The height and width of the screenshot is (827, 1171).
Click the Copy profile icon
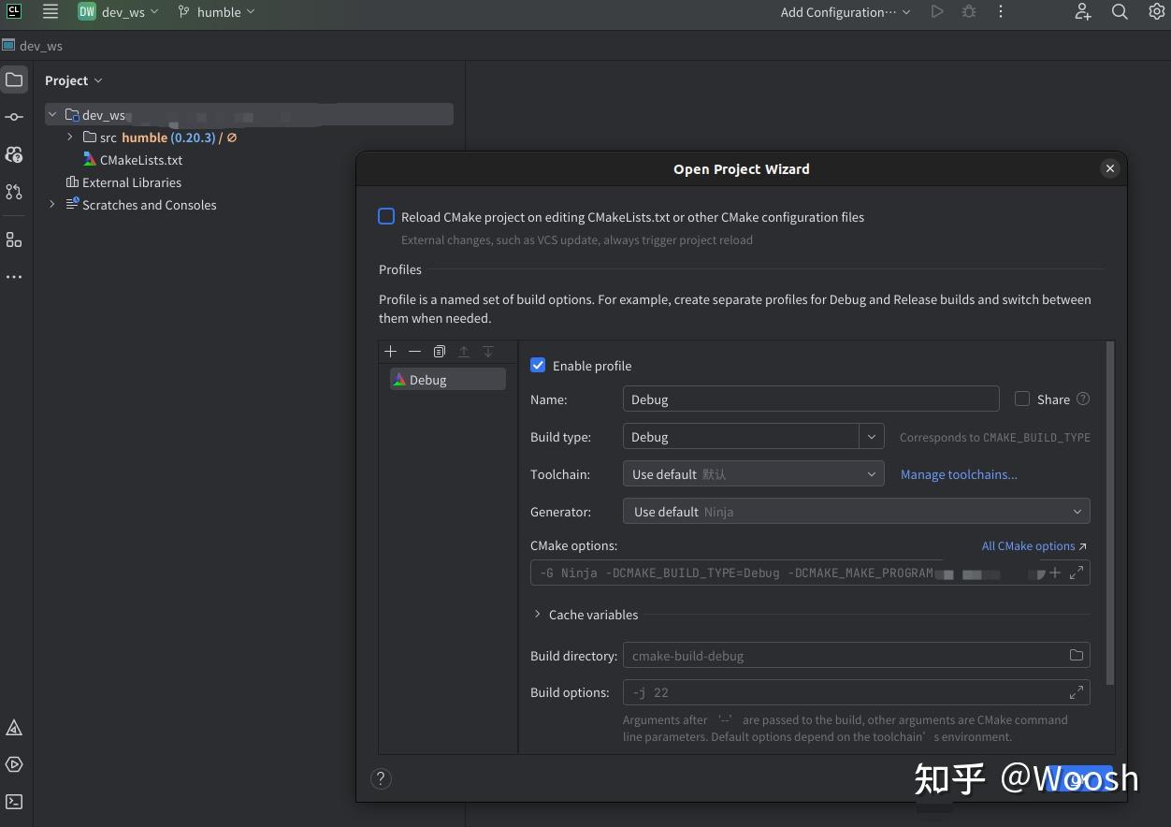click(440, 352)
